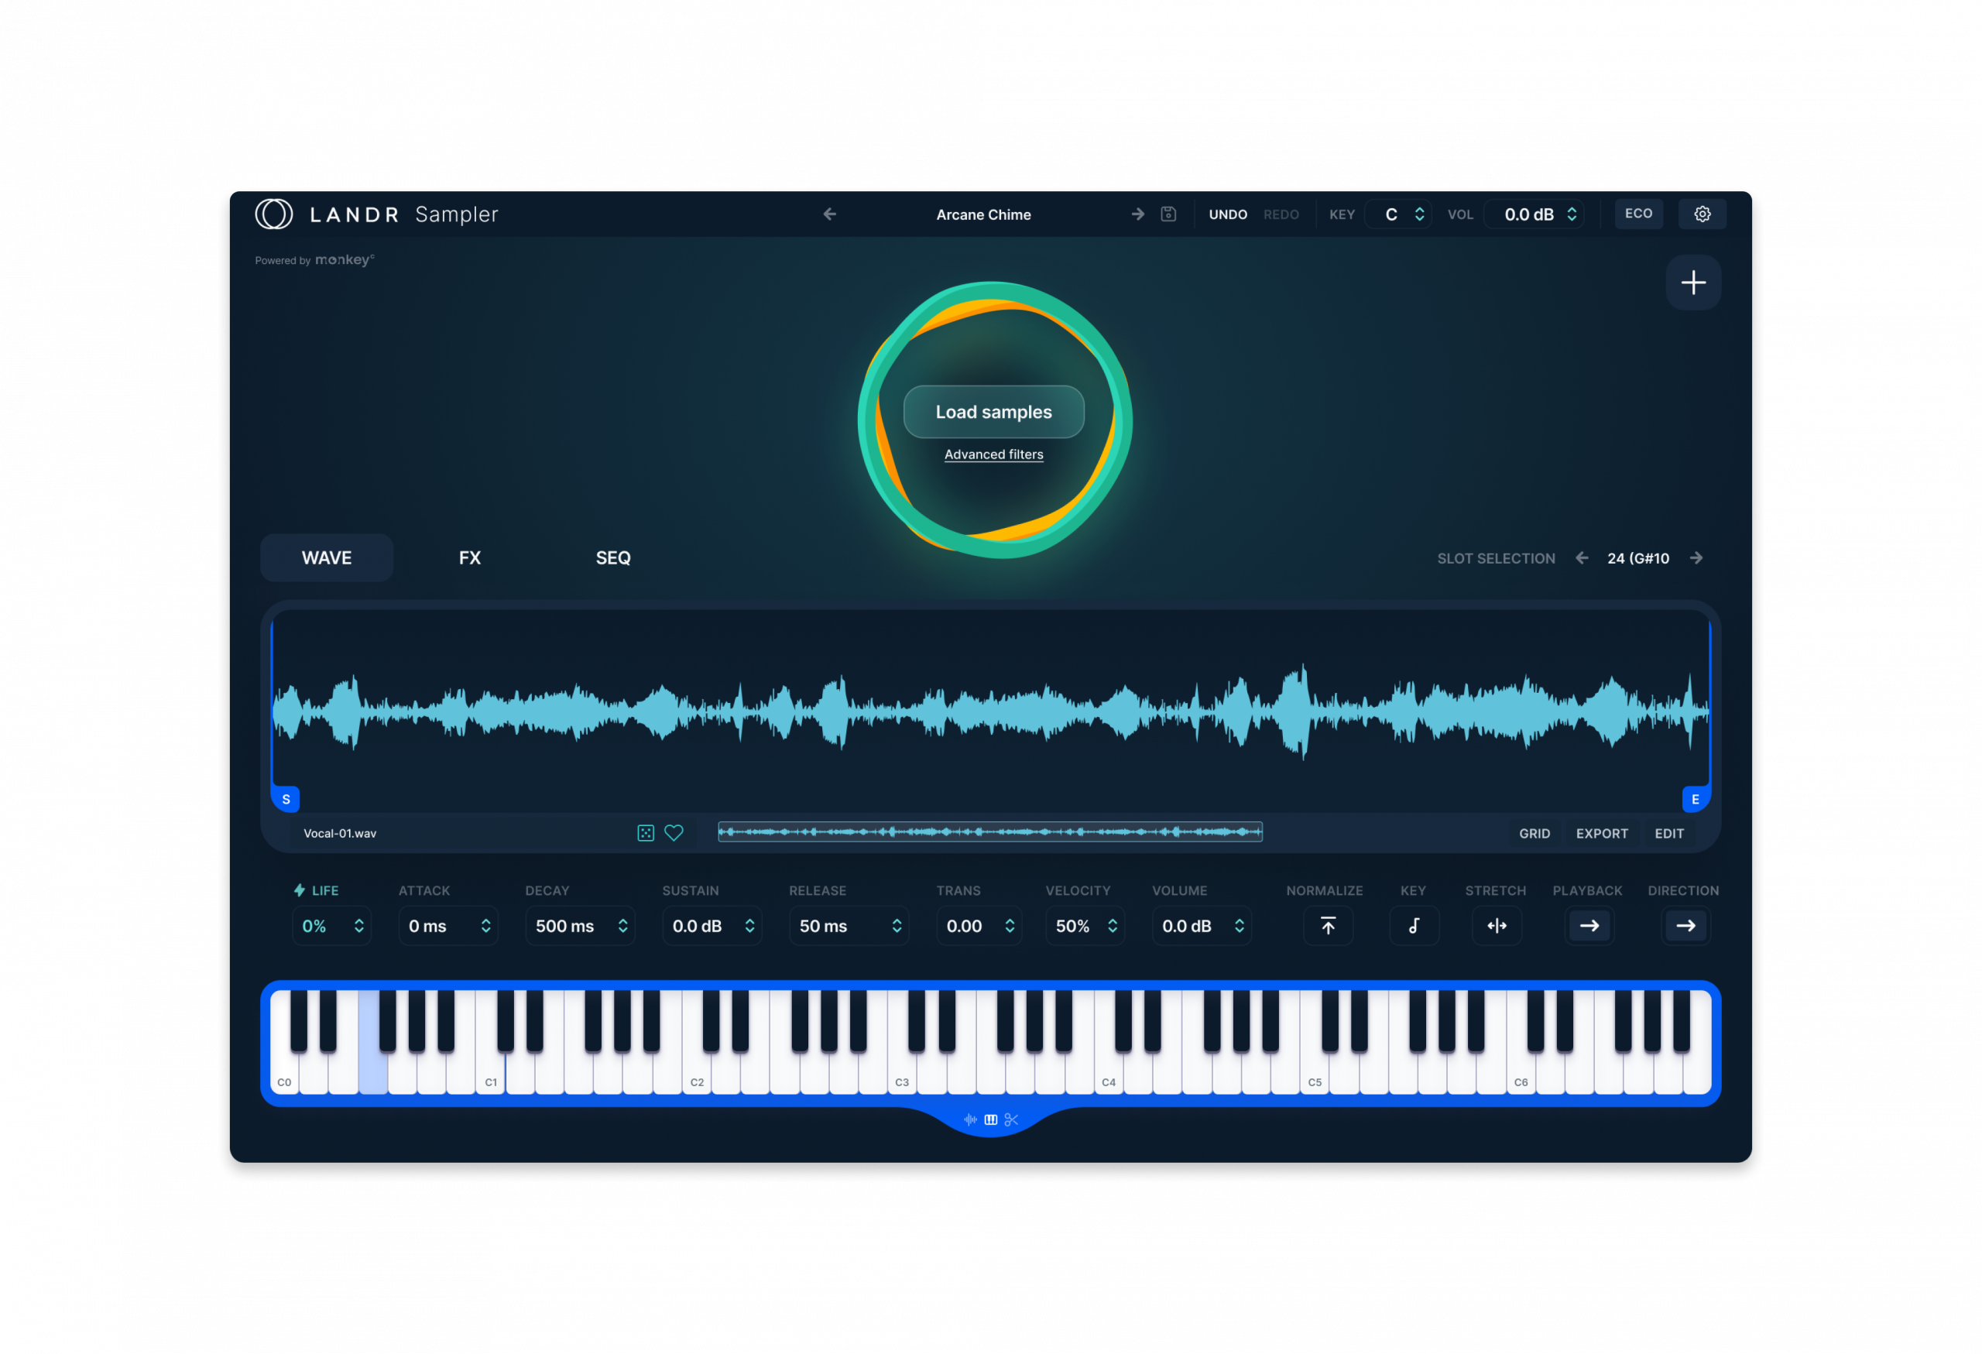Click the Key note icon

[x=1413, y=926]
